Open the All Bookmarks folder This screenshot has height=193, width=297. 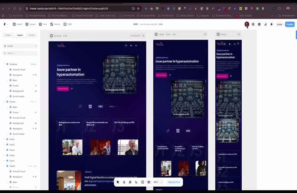pyautogui.click(x=286, y=16)
